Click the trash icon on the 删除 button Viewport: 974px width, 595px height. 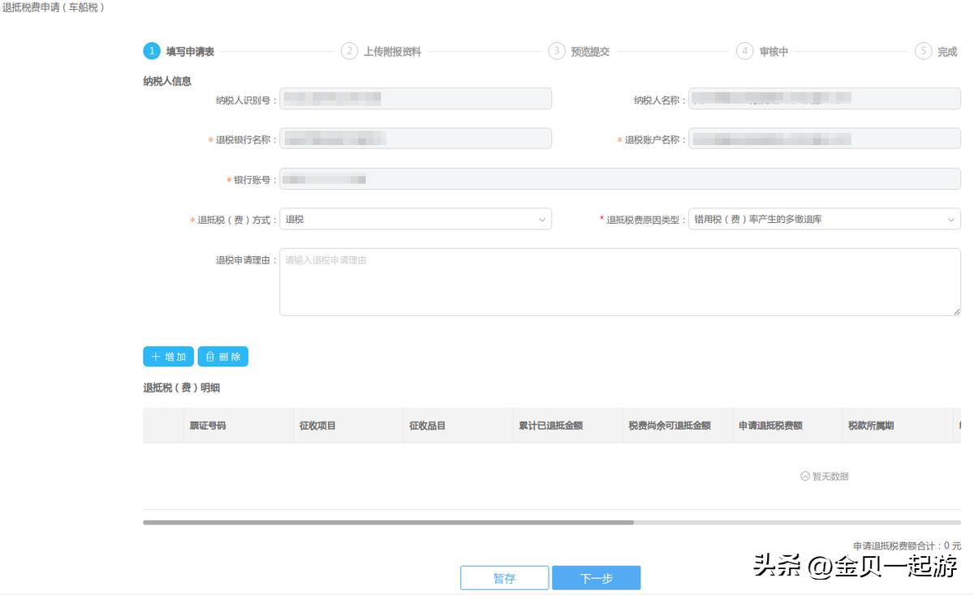pyautogui.click(x=211, y=356)
